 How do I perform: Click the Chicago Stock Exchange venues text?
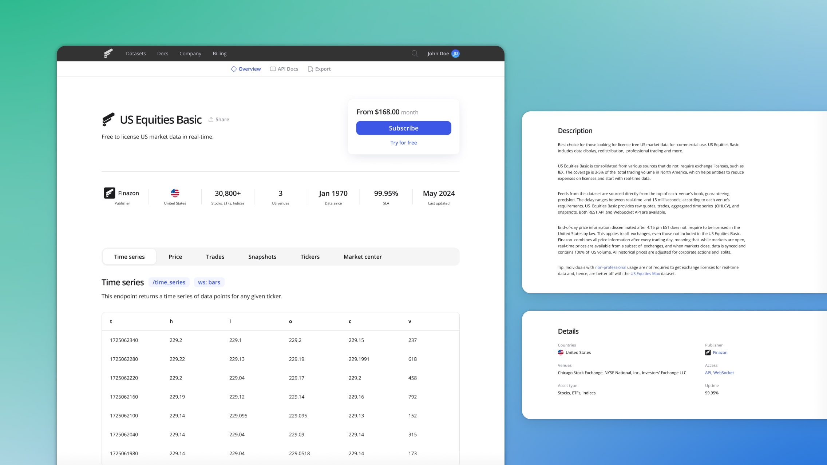(x=622, y=373)
